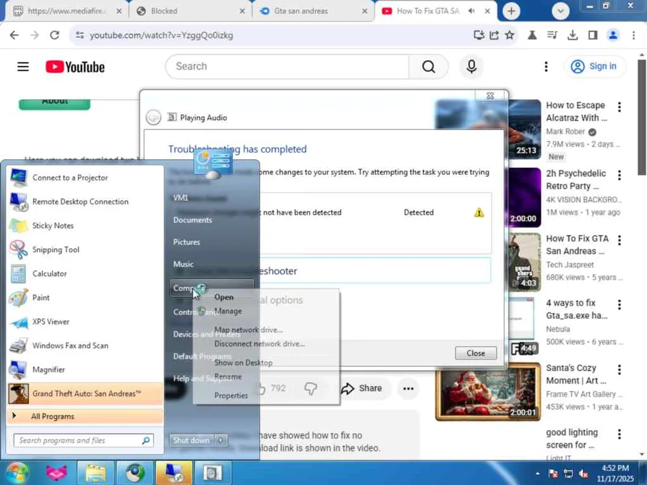Screen dimensions: 647x485
Task: Click the muted volume tray icon
Action: (x=583, y=474)
